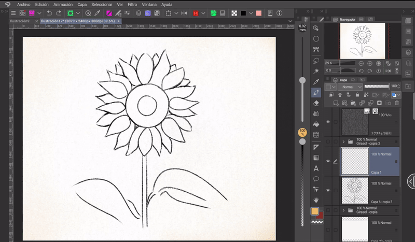Click the orange foreground color swatch
This screenshot has height=242, width=415.
click(315, 211)
